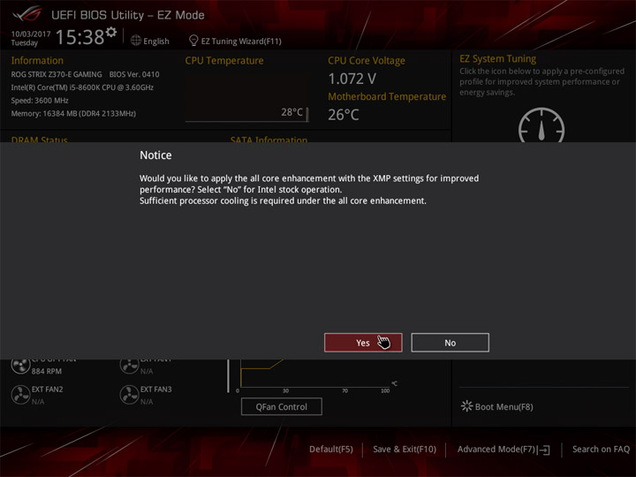The image size is (636, 477).
Task: Click the Speed: 3600 MHz line
Action: pos(40,100)
